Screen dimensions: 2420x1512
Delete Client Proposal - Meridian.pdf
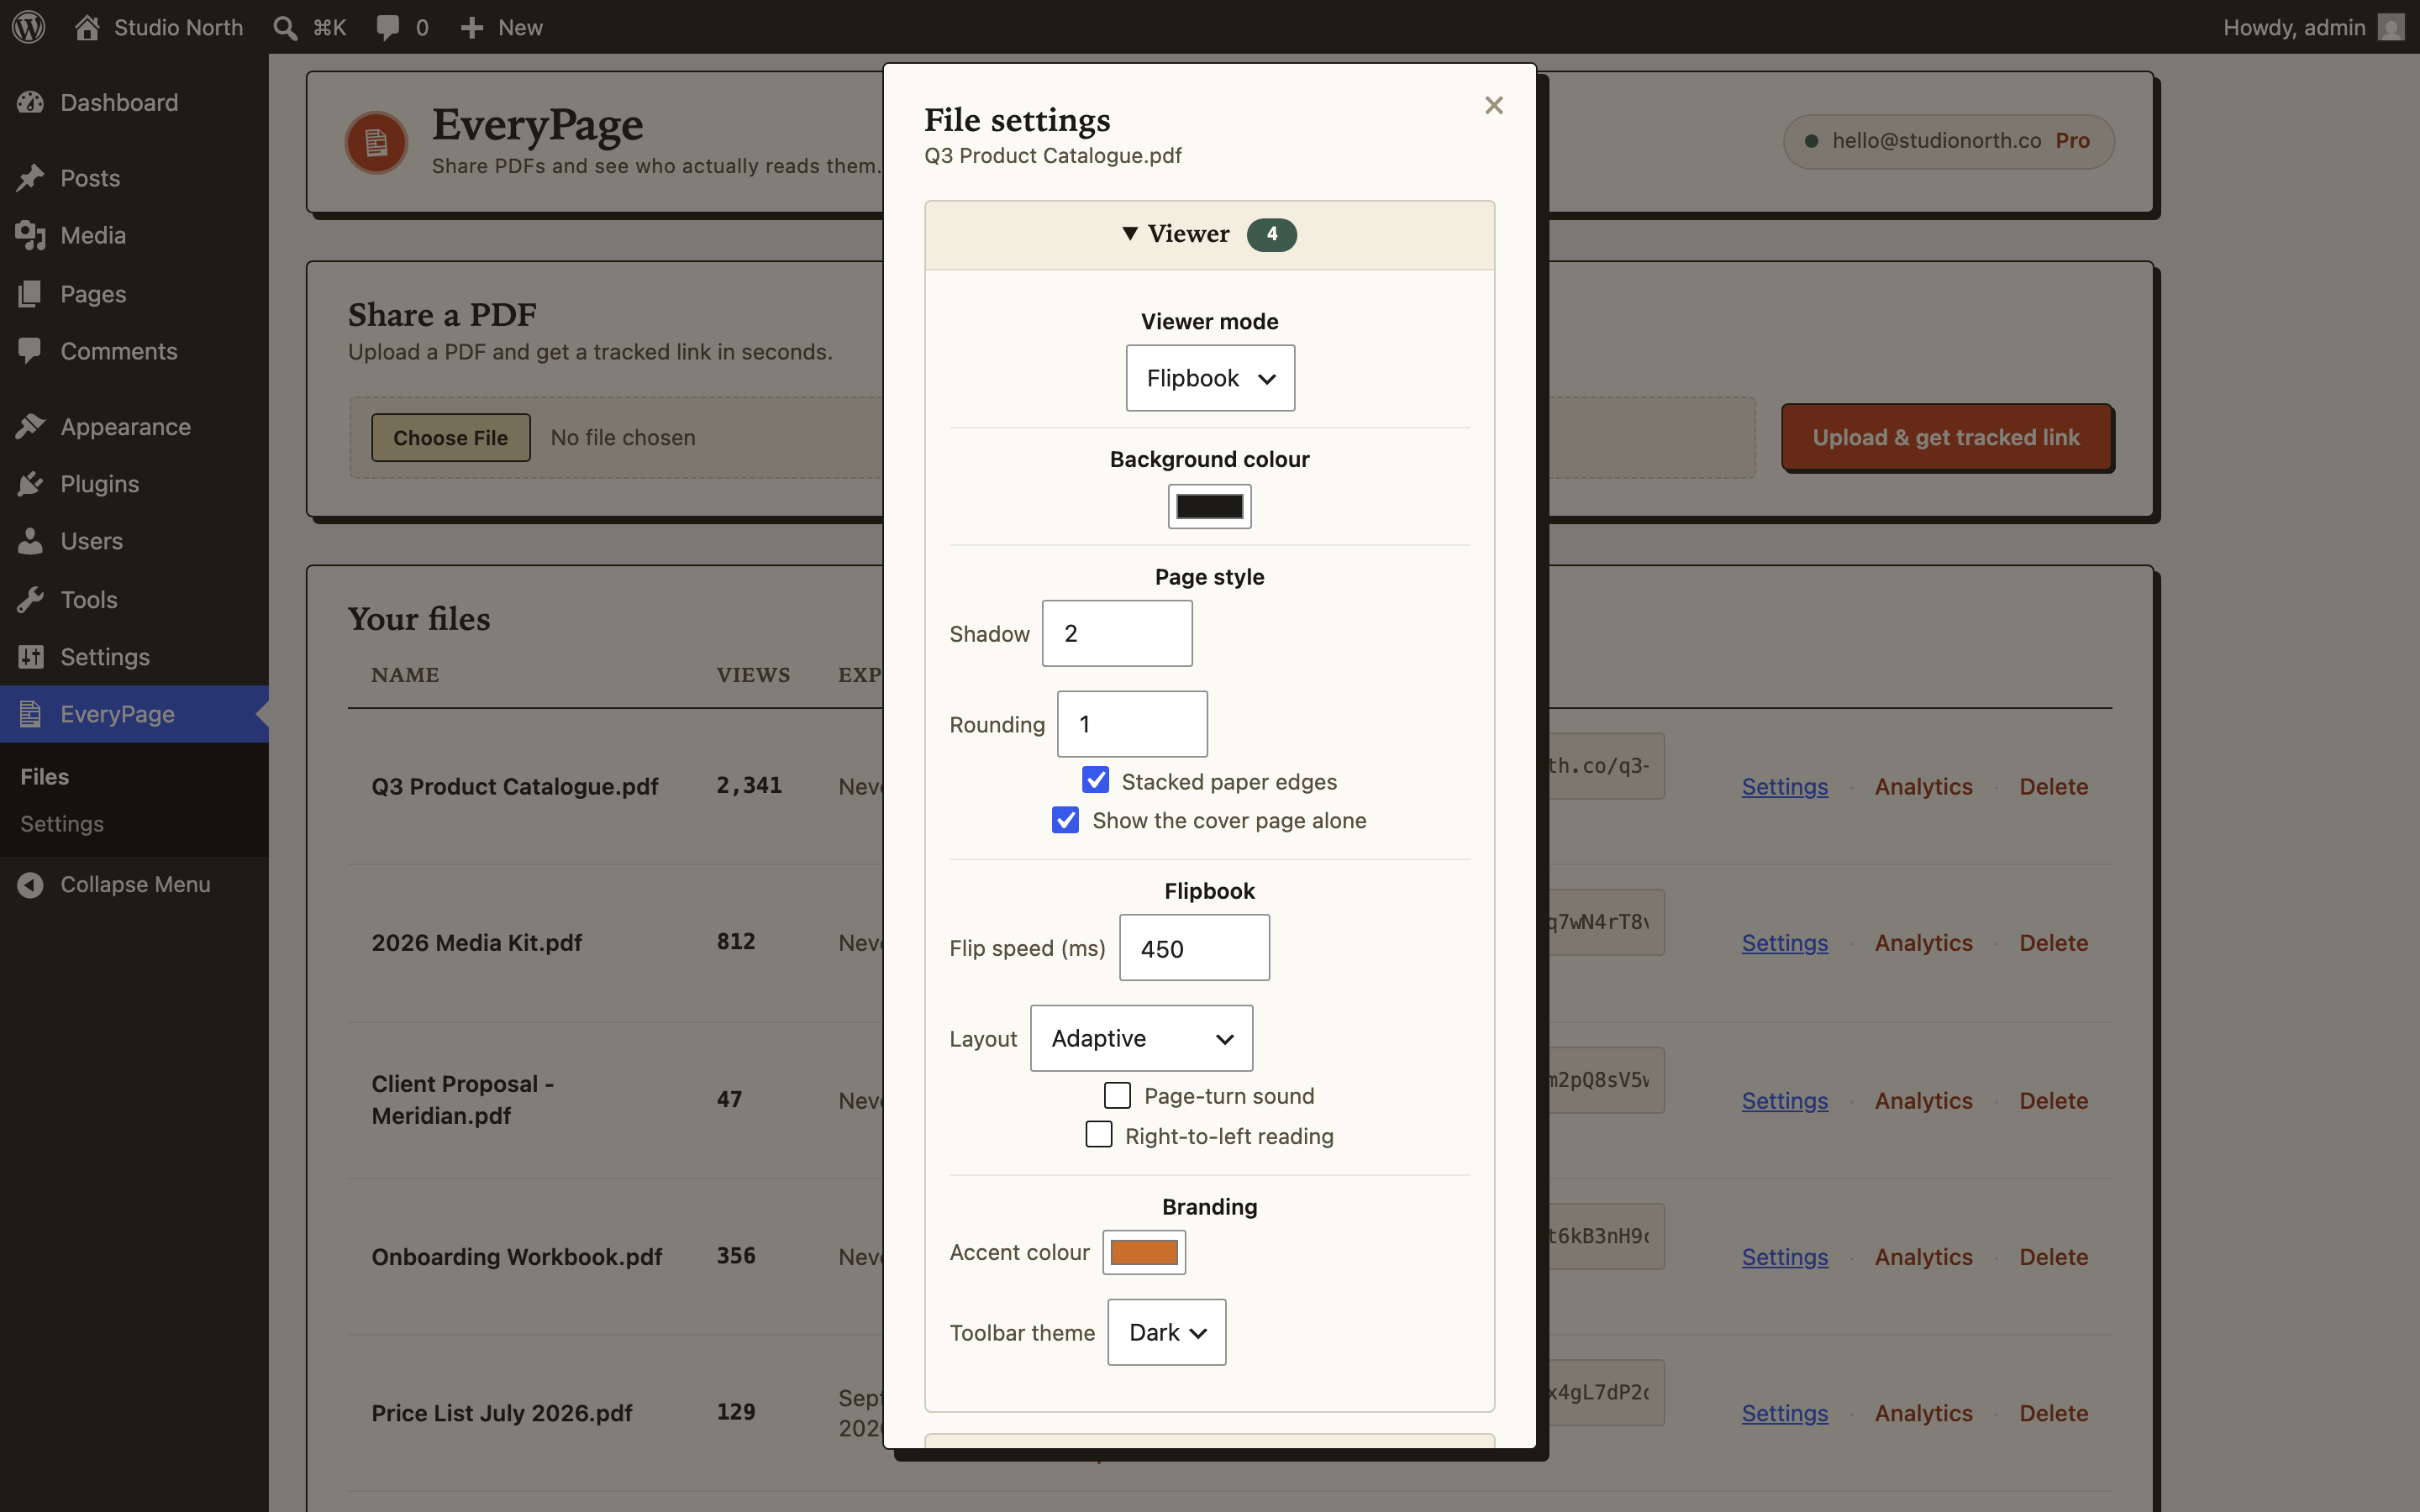(x=2054, y=1101)
